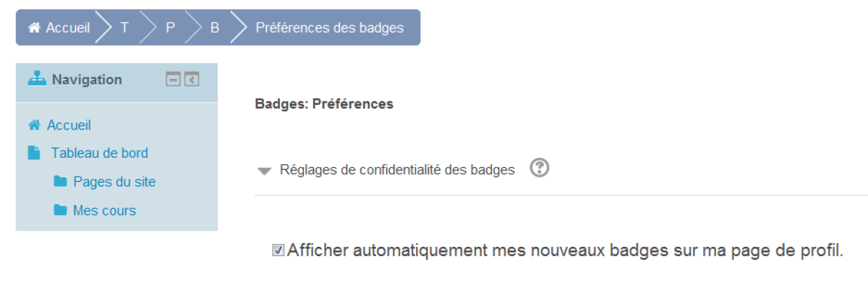This screenshot has height=296, width=868.
Task: Click the Navigation block sitemap icon
Action: tap(37, 80)
